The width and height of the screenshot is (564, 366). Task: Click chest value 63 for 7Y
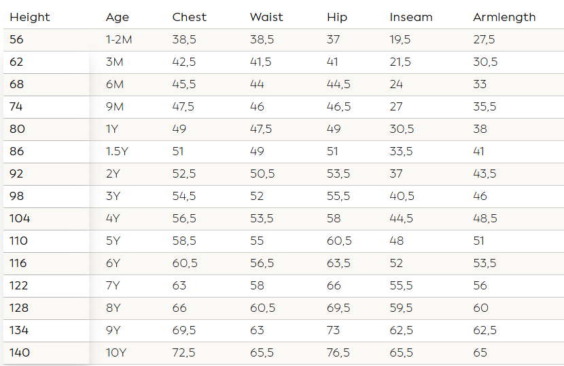point(179,286)
